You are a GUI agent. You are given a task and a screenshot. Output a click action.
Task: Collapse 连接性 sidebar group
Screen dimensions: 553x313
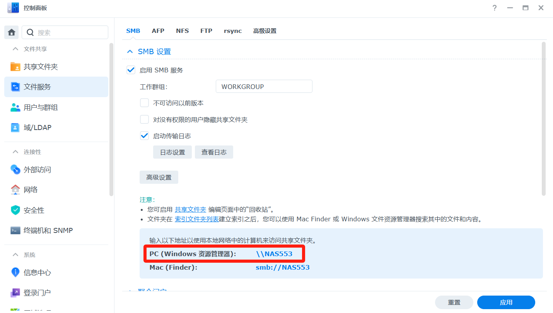15,152
